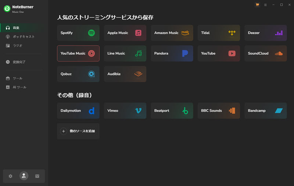Image resolution: width=294 pixels, height=186 pixels.
Task: Click the Spotify green logo icon
Action: (92, 33)
